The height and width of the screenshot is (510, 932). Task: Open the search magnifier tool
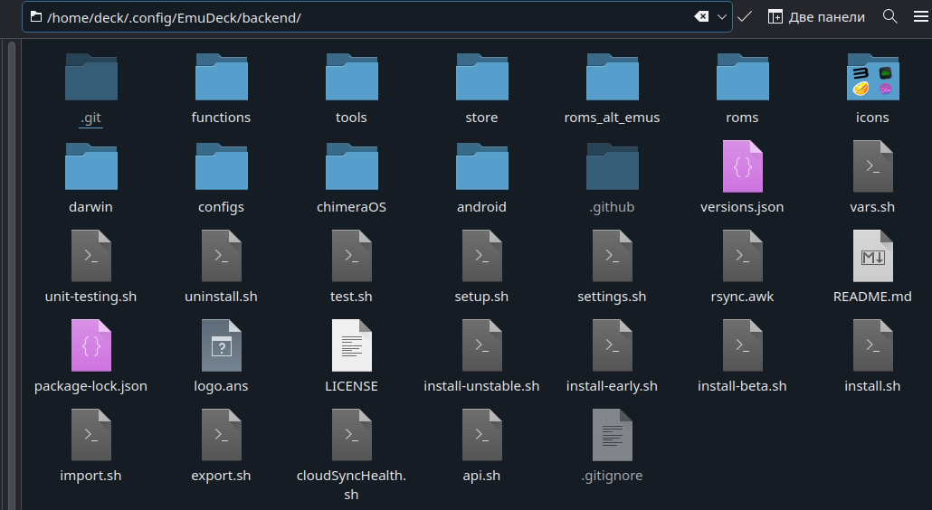pyautogui.click(x=889, y=17)
